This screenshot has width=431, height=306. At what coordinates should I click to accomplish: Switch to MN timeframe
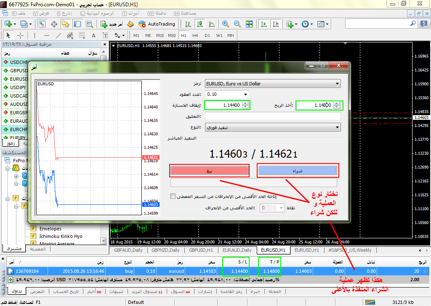pos(231,35)
